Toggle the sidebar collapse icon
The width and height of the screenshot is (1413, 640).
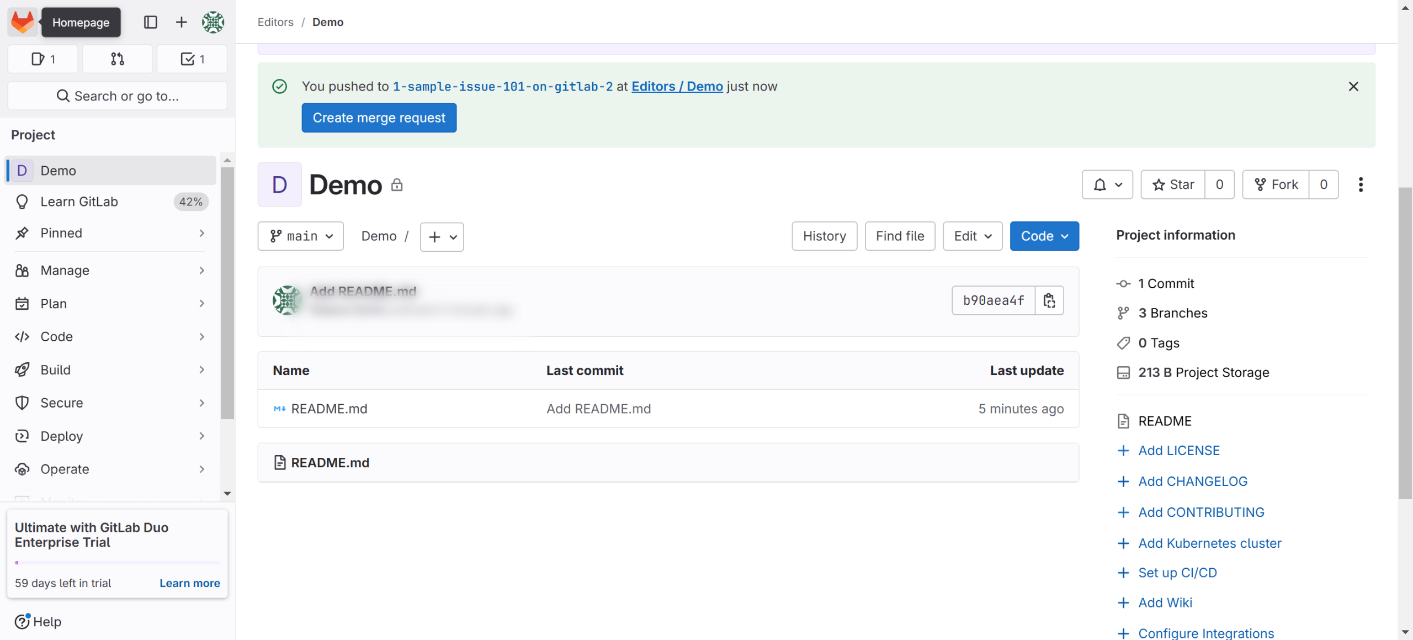[x=150, y=22]
